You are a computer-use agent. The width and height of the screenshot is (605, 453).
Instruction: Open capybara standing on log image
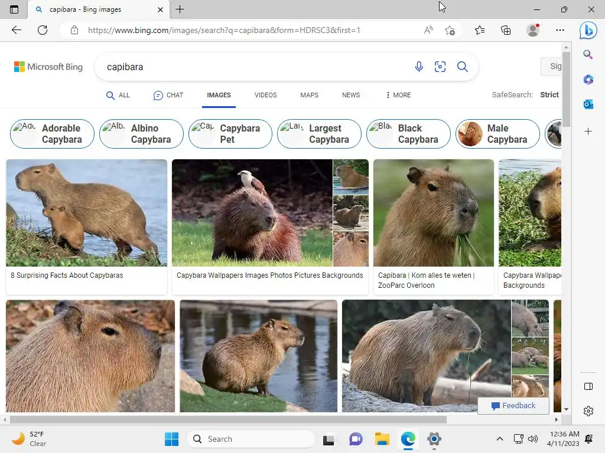pos(427,356)
